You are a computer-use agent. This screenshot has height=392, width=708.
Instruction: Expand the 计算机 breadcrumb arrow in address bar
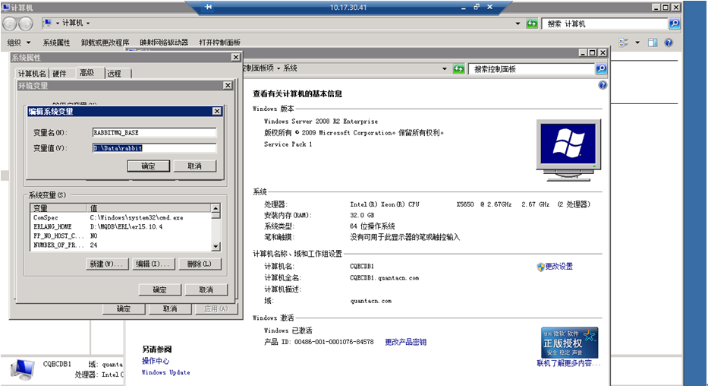[88, 23]
